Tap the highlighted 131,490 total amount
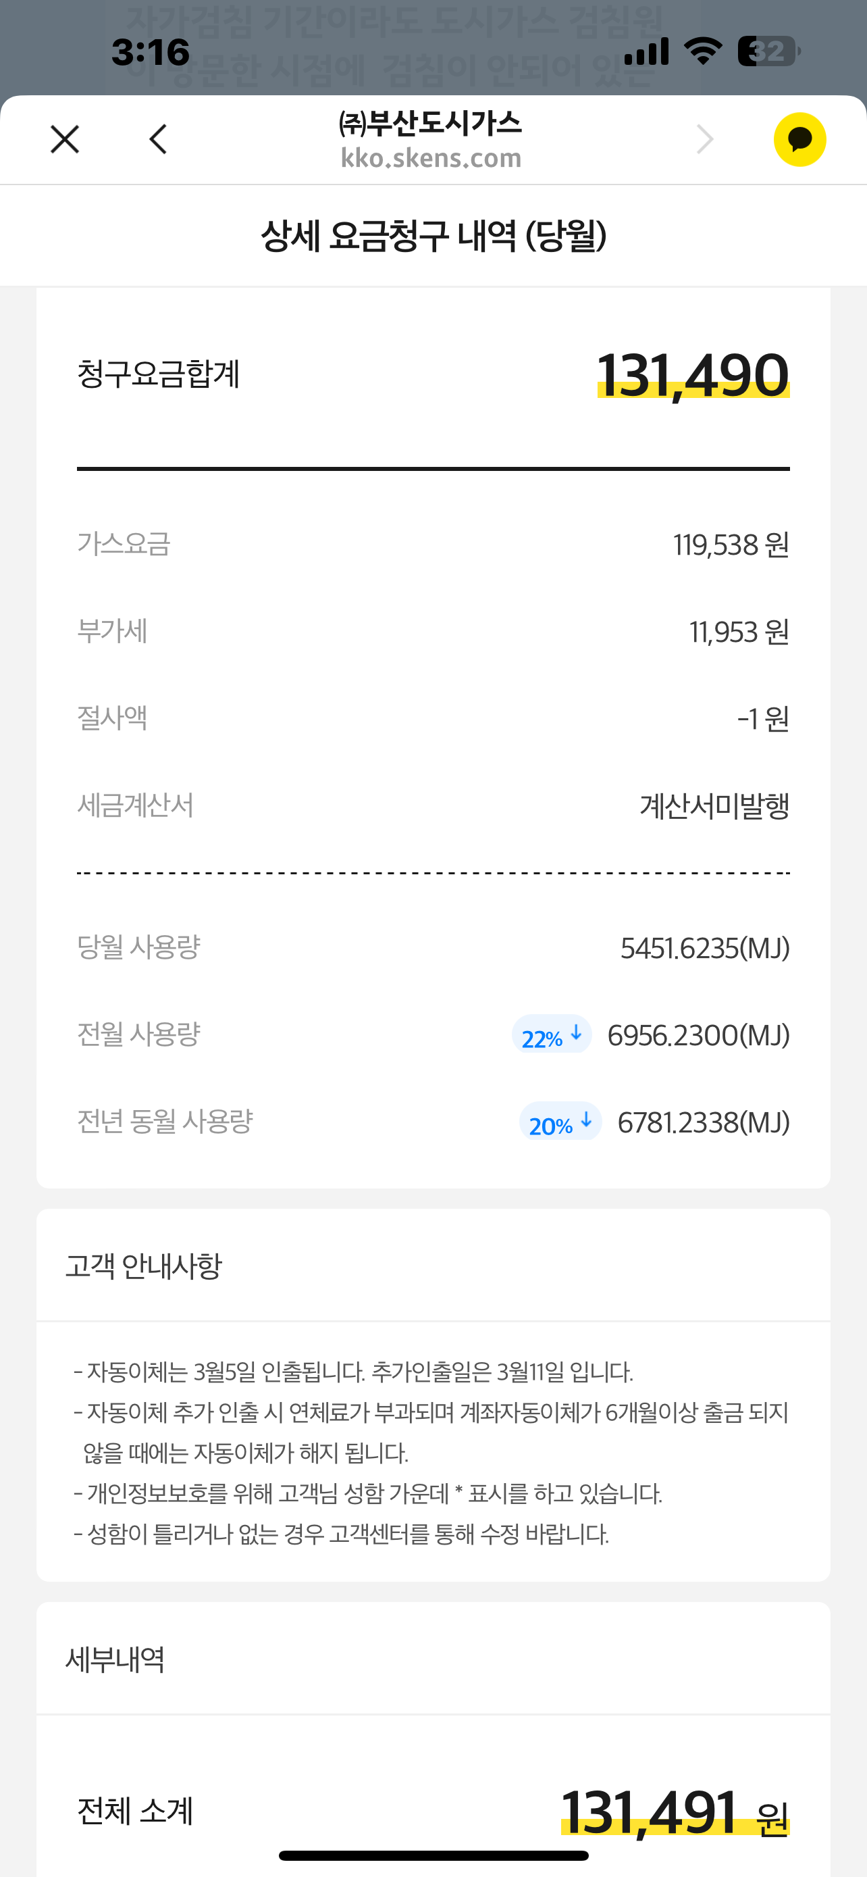867x1877 pixels. pos(692,375)
